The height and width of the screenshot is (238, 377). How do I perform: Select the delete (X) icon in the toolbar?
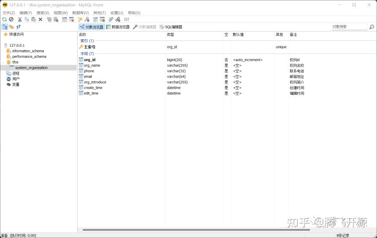[x=40, y=20]
